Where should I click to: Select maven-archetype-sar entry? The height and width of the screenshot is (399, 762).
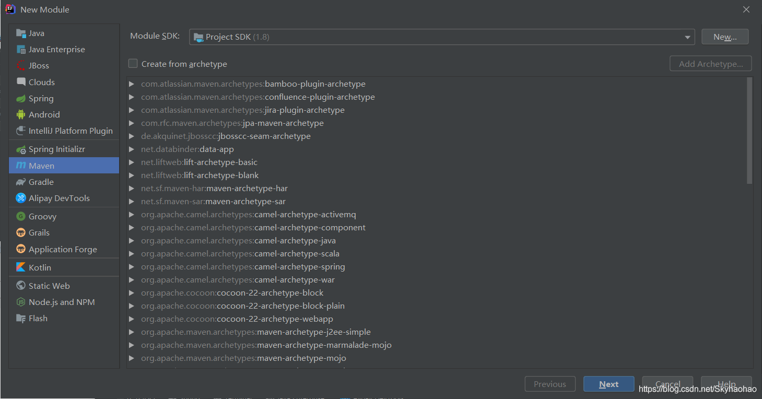point(213,202)
